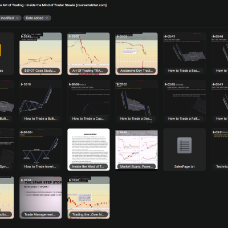Open the How to Trade a Bea... video

(x=184, y=54)
